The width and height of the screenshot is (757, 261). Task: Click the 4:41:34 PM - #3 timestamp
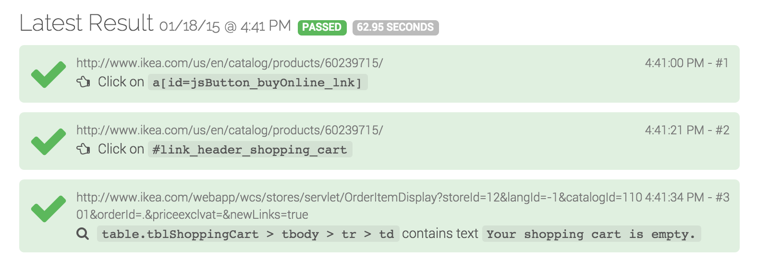[687, 197]
